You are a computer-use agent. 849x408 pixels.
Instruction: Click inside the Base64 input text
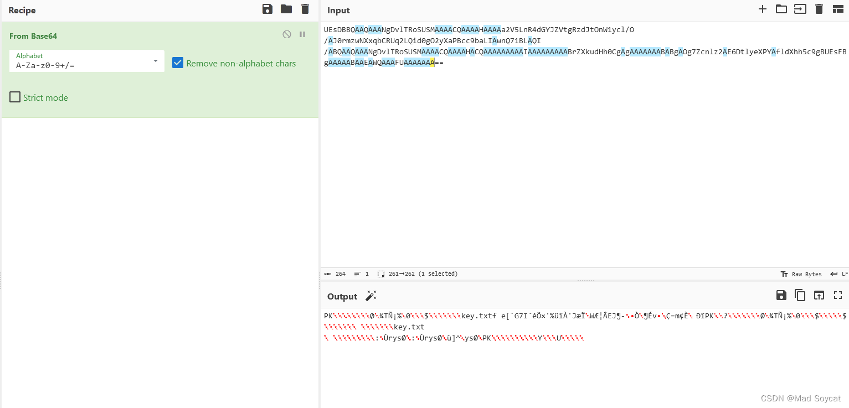584,47
